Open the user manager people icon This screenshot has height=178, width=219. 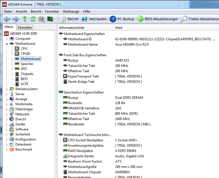point(42,19)
